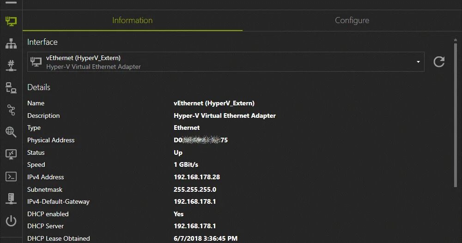Select Hyper-V Virtual Ethernet Adapter description value
This screenshot has height=243, width=462.
point(225,115)
